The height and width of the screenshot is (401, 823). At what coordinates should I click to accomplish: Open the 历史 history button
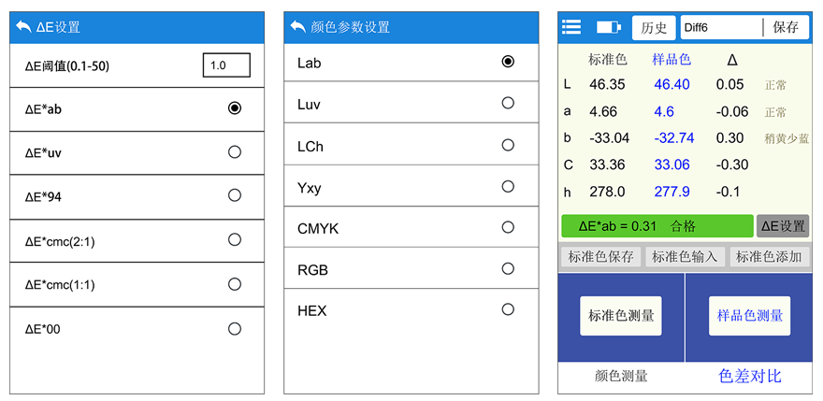click(x=654, y=28)
